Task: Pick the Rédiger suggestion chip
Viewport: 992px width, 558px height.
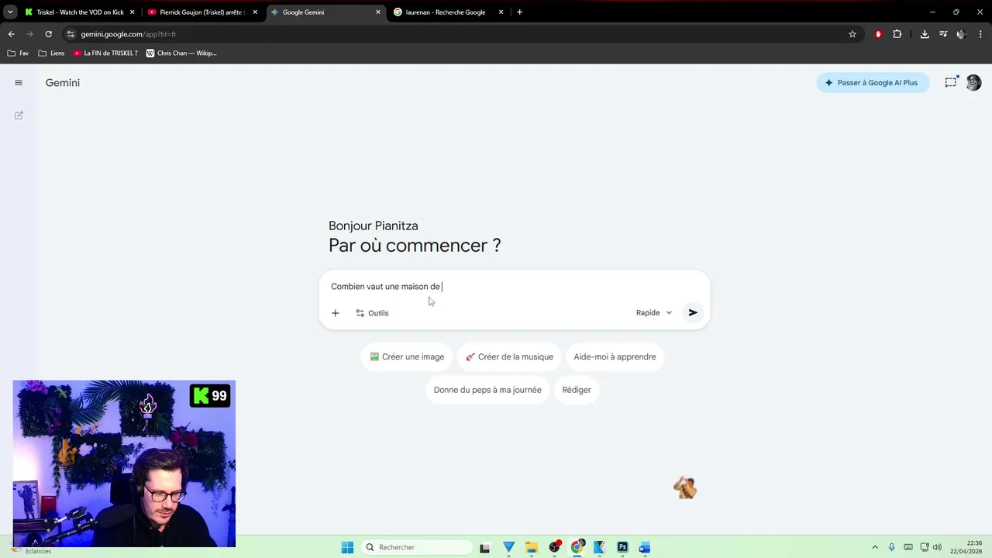Action: point(577,390)
